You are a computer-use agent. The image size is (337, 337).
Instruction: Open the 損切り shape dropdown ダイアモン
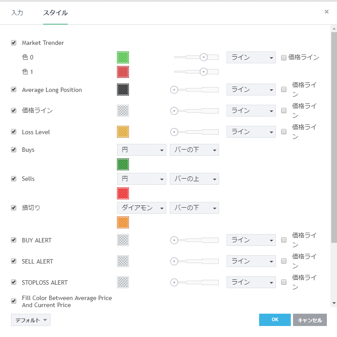point(141,208)
